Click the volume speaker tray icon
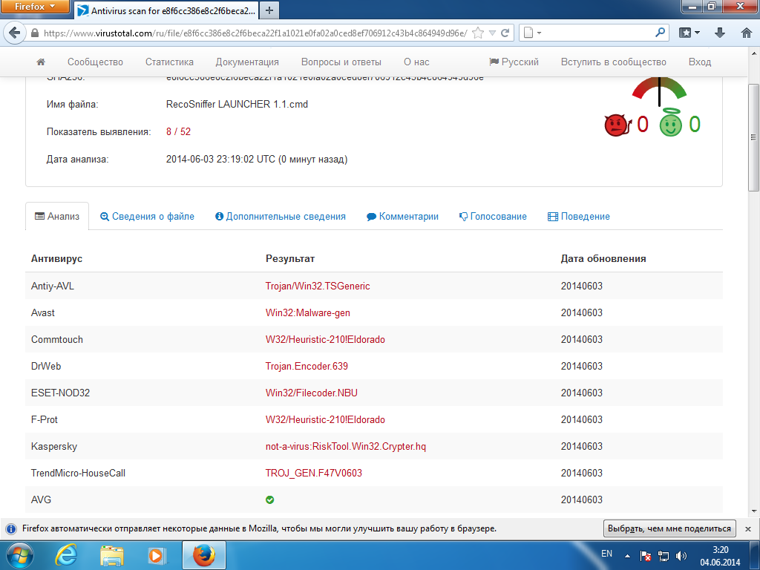Image resolution: width=760 pixels, height=570 pixels. click(x=681, y=556)
